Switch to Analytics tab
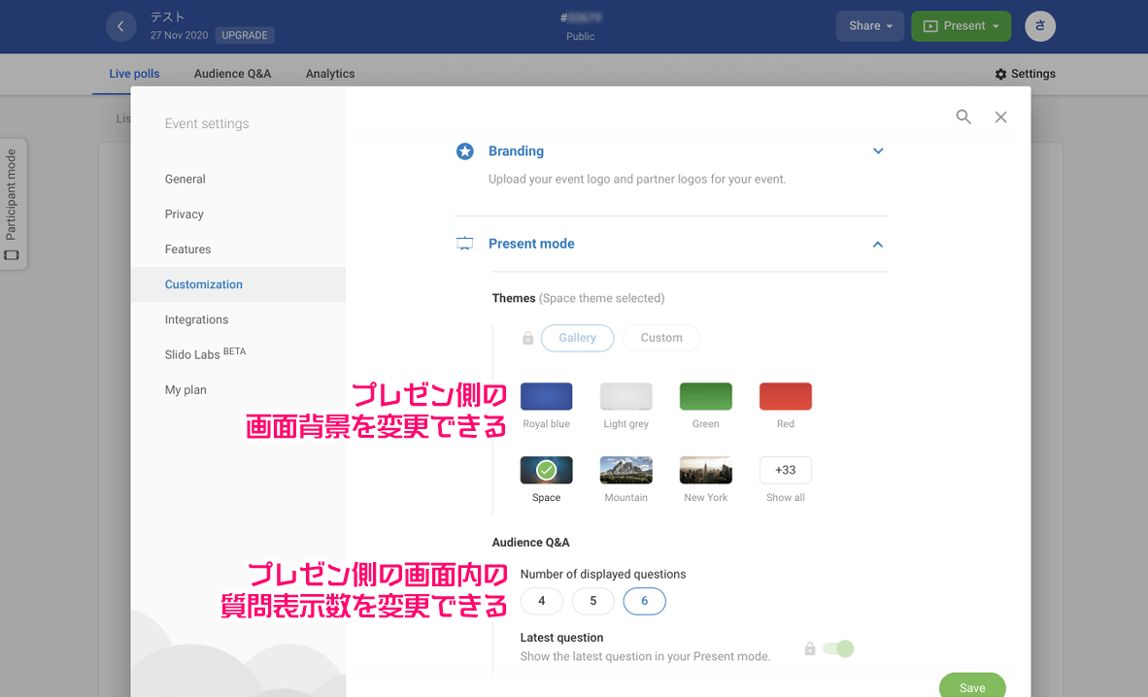This screenshot has height=697, width=1148. tap(330, 74)
